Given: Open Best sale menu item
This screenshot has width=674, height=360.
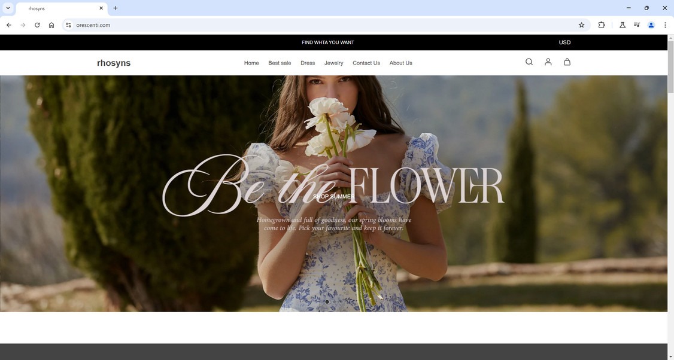Looking at the screenshot, I should [x=280, y=63].
